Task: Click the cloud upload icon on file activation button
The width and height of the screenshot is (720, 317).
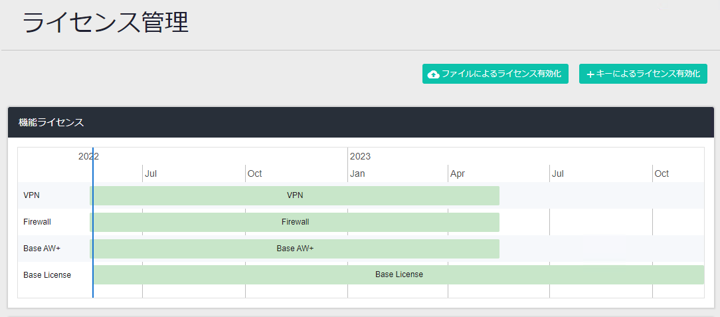Action: 433,74
